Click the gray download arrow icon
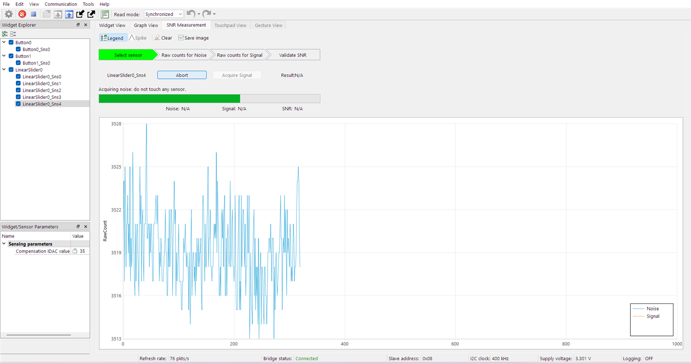Image resolution: width=691 pixels, height=363 pixels. 58,14
